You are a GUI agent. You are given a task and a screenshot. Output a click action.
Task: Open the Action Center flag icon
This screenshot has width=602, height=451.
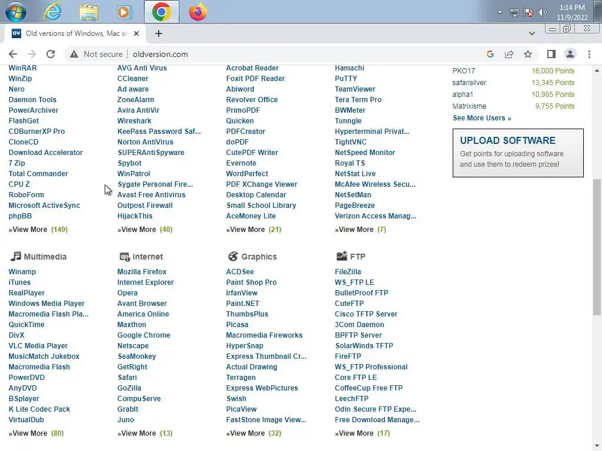coord(529,12)
